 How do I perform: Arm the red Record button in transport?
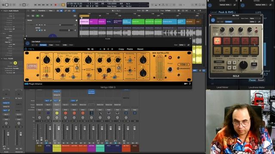pyautogui.click(x=55, y=5)
